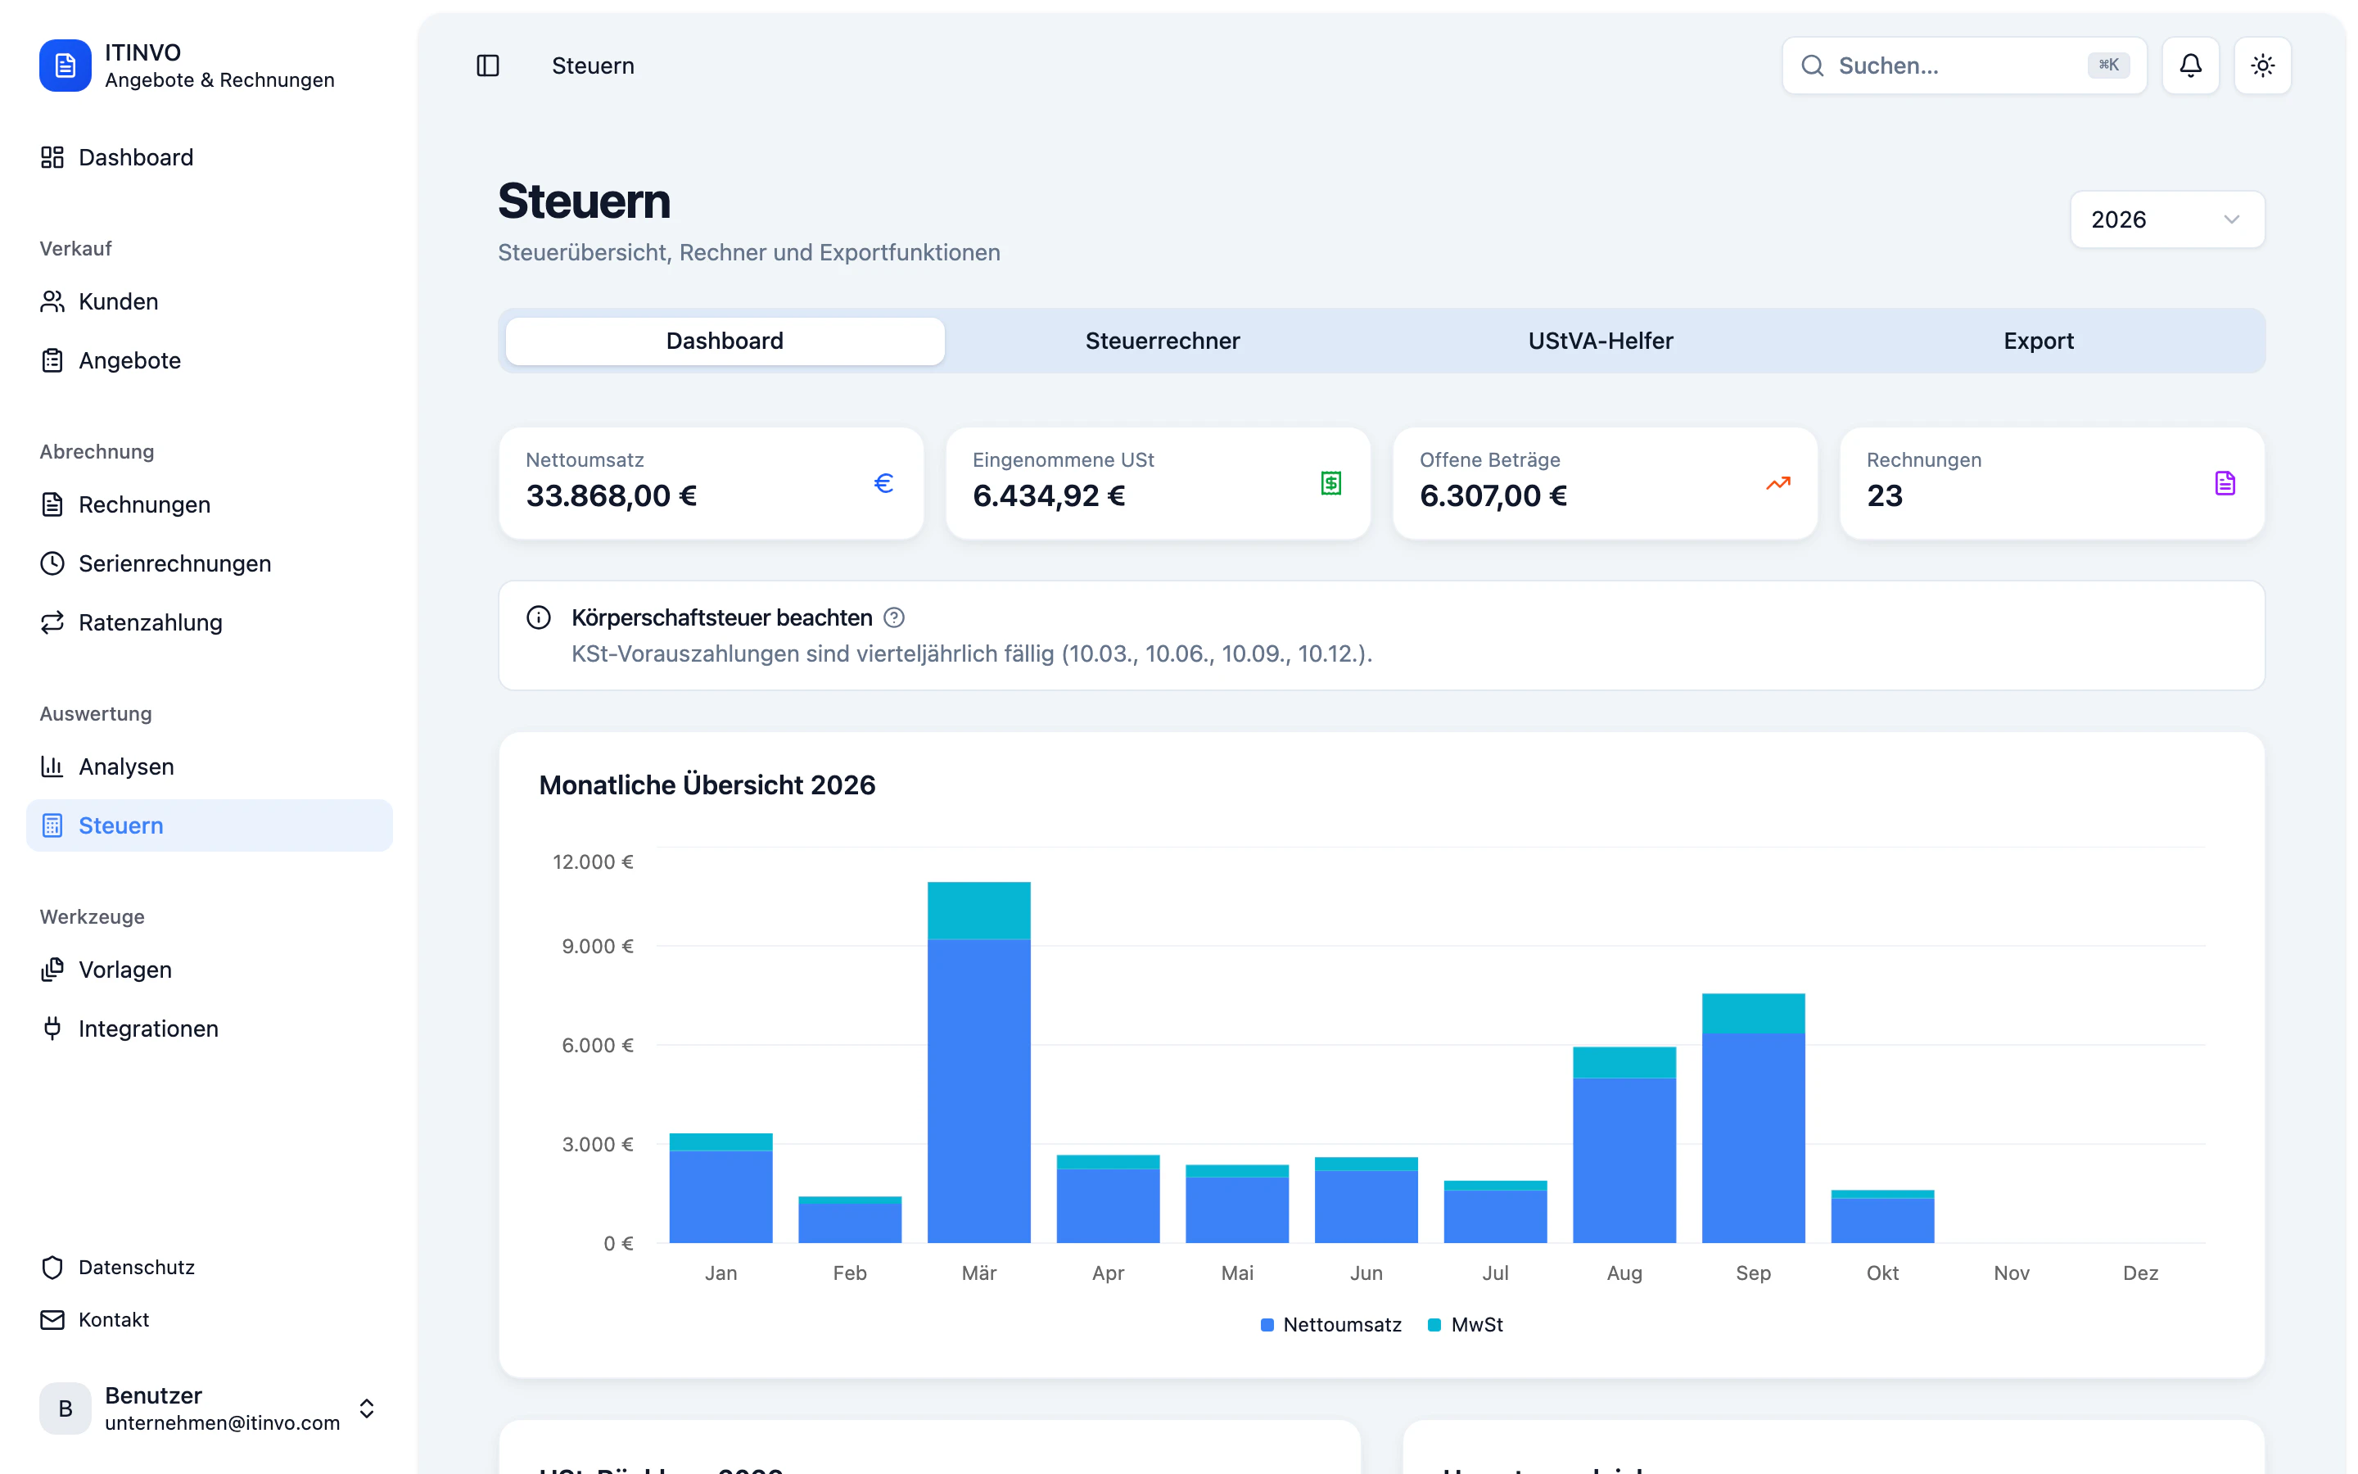Click the receipt icon in Eingenommene USt card
Viewport: 2358px width, 1474px height.
(1331, 483)
